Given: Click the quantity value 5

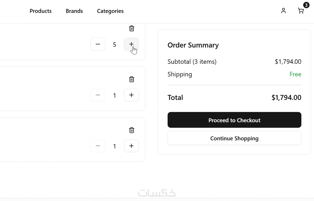Looking at the screenshot, I should coord(114,44).
